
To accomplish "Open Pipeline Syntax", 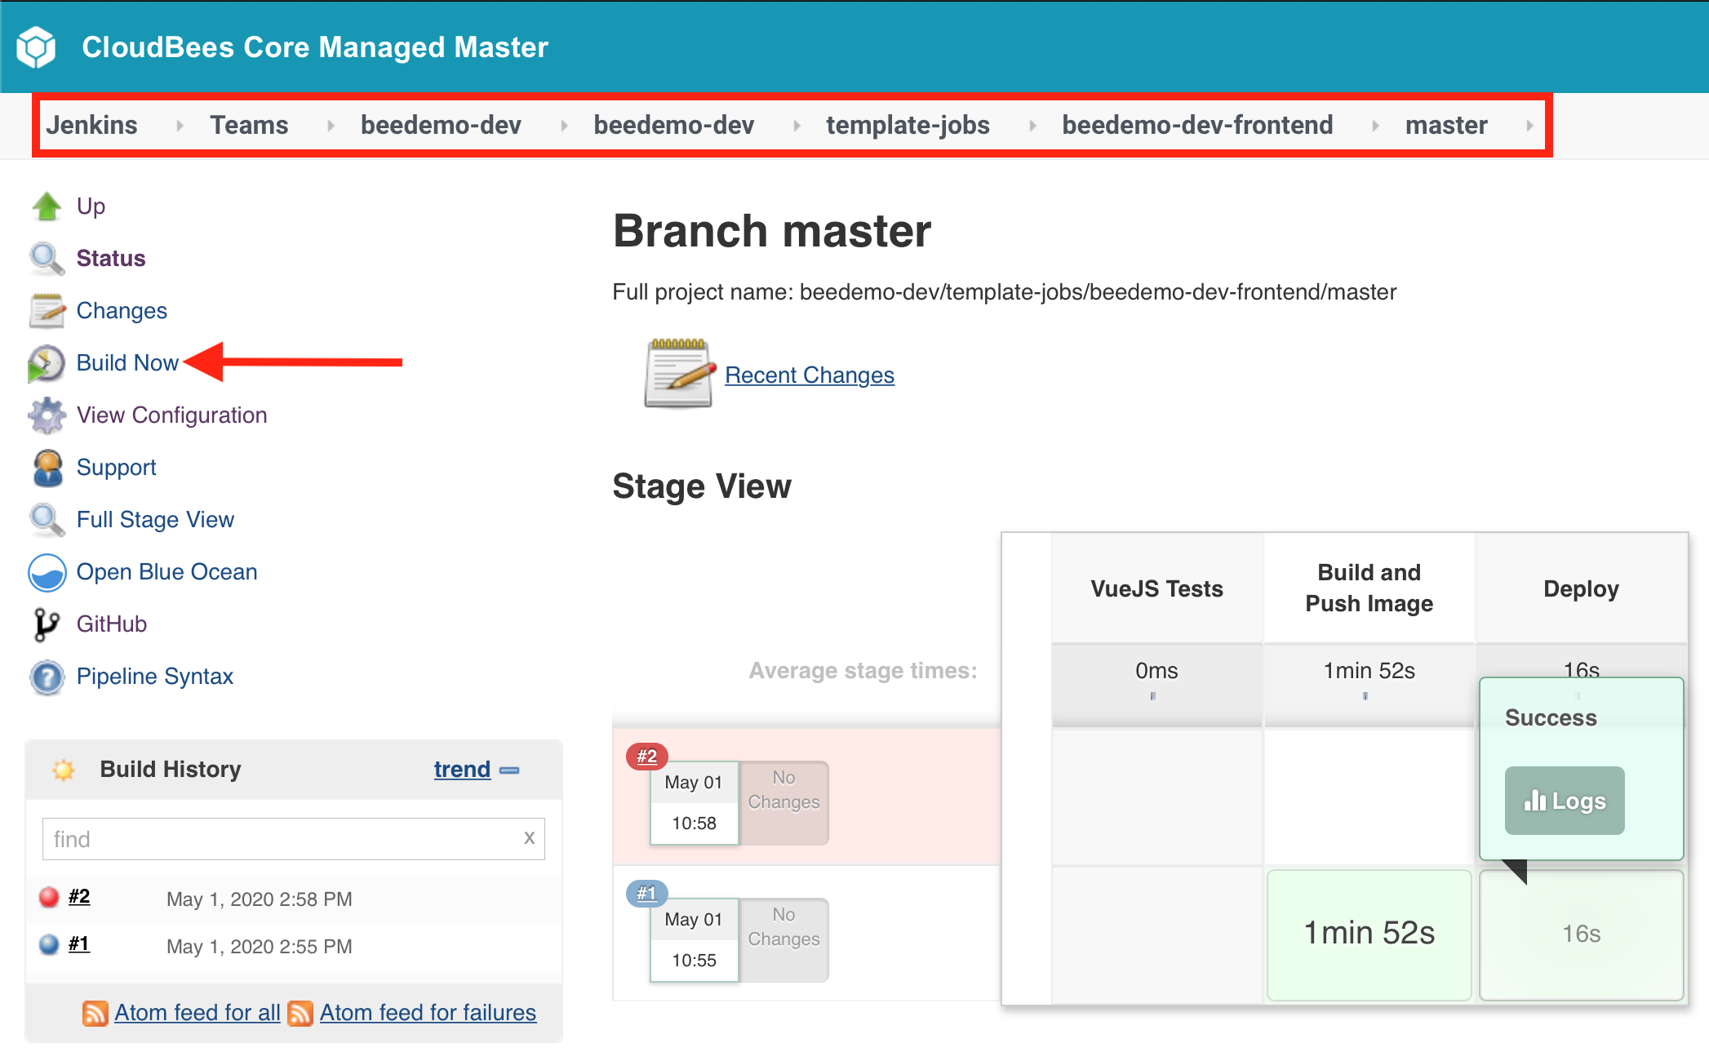I will 154,677.
